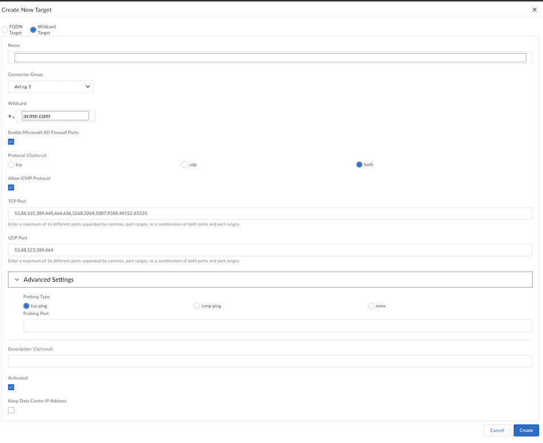Click the Description input field
This screenshot has width=543, height=443.
click(270, 361)
